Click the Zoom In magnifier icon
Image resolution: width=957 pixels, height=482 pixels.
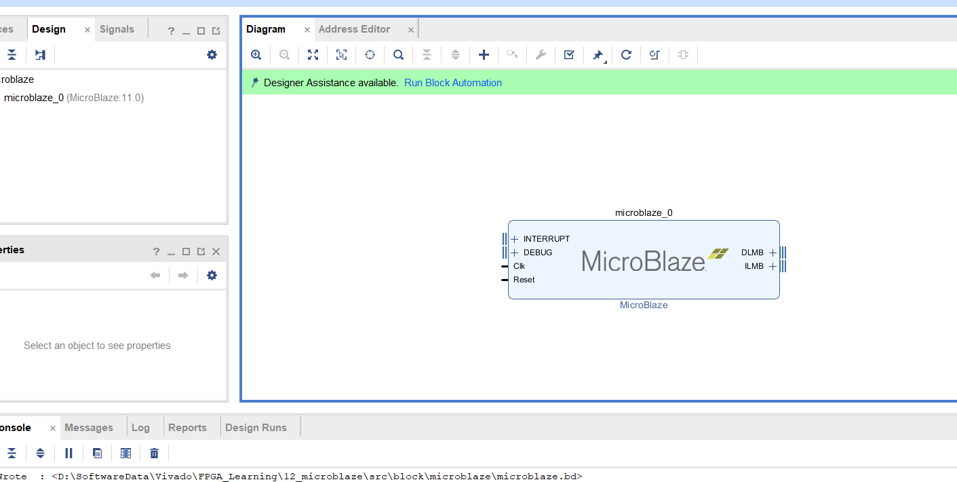click(x=256, y=55)
